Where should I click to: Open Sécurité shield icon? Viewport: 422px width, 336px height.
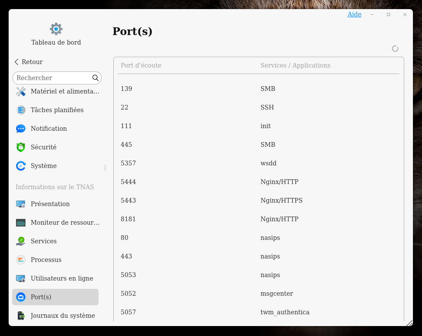(x=21, y=147)
